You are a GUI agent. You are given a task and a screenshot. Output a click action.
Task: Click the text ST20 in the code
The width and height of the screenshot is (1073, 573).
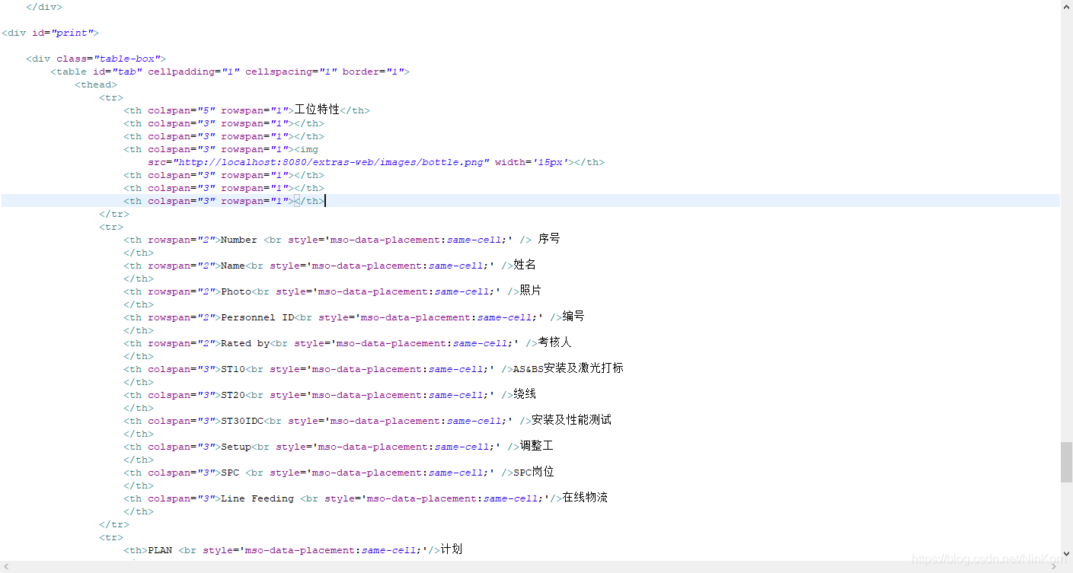(233, 395)
